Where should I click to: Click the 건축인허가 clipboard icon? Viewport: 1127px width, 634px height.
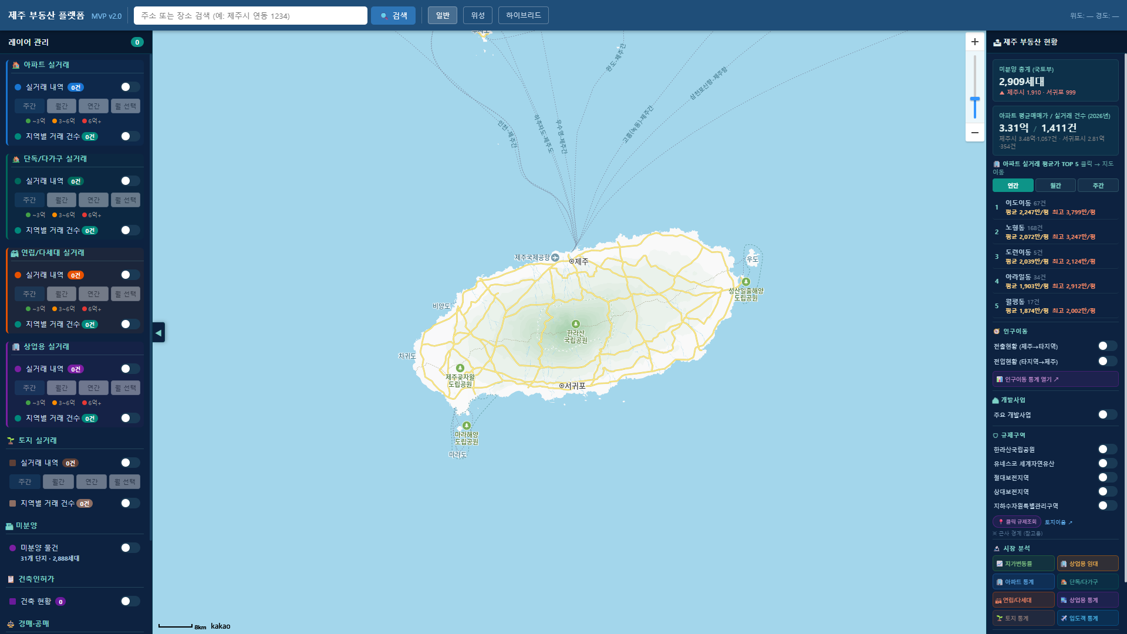click(x=11, y=579)
